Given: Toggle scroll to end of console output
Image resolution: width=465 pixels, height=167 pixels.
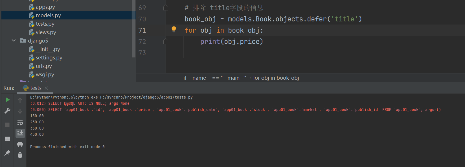Looking at the screenshot, I should (x=20, y=133).
